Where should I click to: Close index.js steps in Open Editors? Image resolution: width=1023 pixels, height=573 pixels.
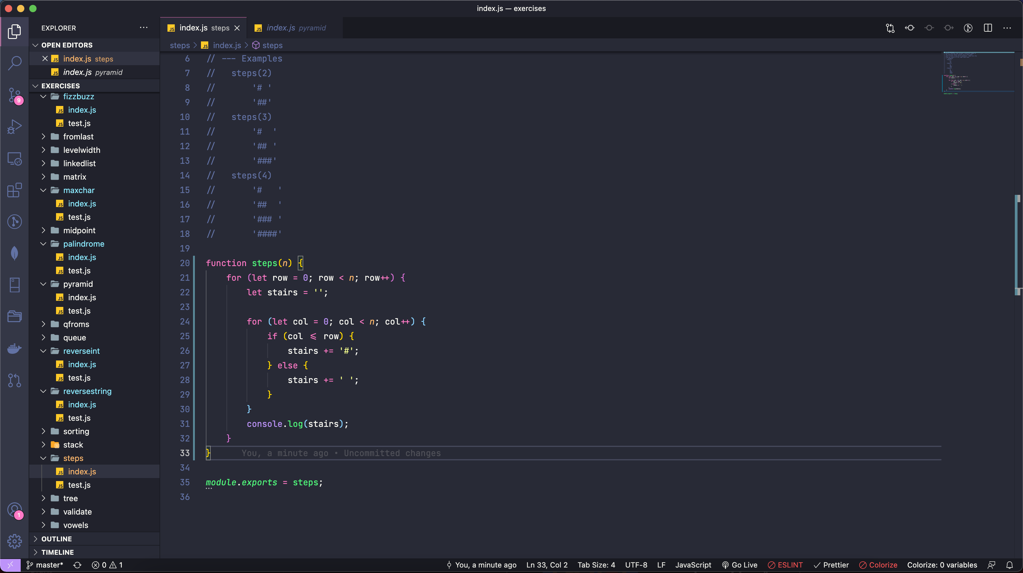tap(45, 58)
